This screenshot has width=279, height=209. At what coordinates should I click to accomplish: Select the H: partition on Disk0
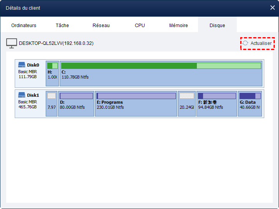pyautogui.click(x=52, y=74)
